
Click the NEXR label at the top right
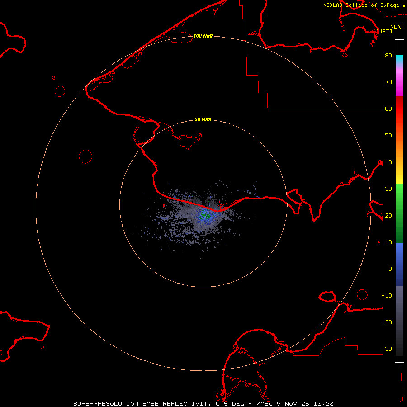tap(398, 27)
